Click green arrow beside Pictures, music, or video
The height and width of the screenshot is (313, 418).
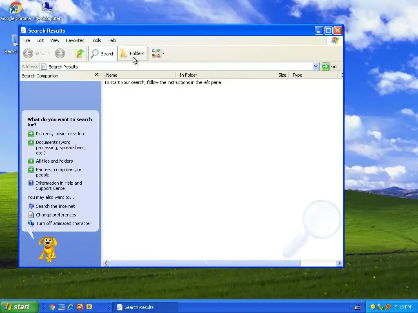pos(31,134)
